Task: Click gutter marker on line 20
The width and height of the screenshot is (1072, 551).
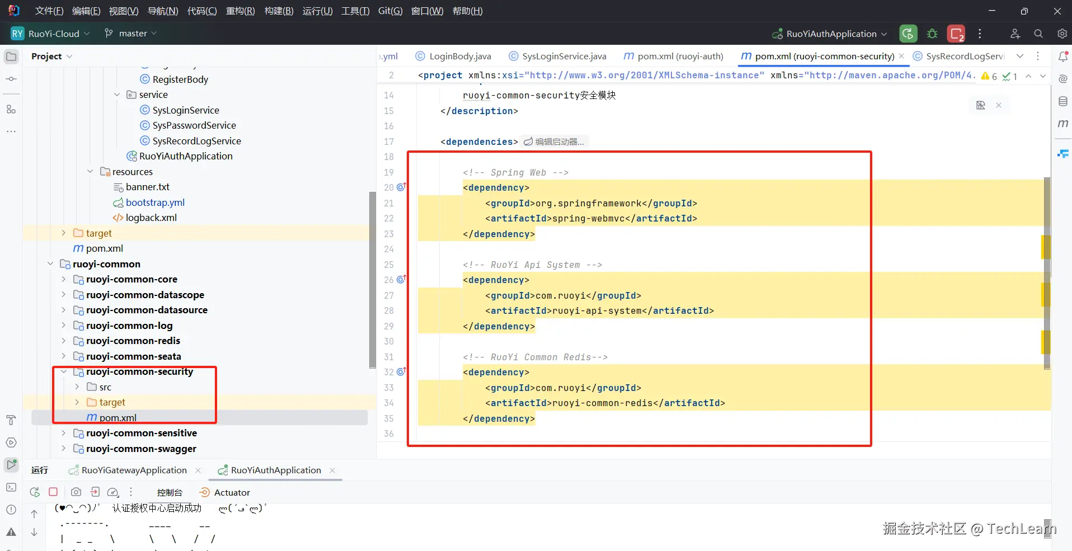Action: click(401, 187)
